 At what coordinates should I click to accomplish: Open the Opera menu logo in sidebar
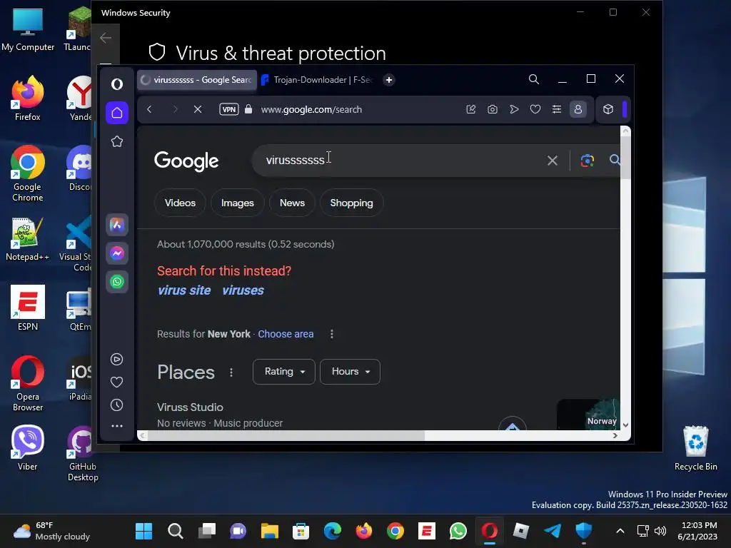(117, 84)
